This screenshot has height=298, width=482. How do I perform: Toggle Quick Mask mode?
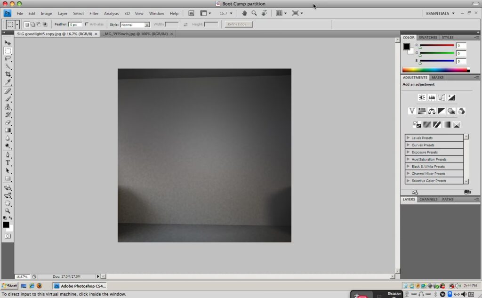point(8,236)
